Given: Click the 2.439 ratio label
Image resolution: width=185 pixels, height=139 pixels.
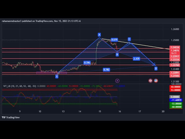Looking at the screenshot, I should (137, 58).
